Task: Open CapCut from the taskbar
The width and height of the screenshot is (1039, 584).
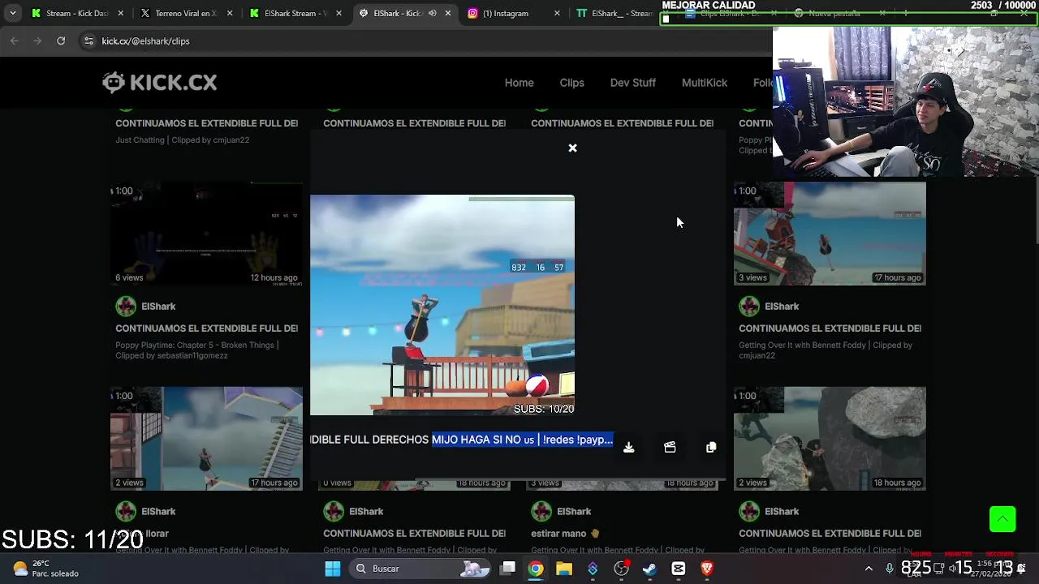Action: [678, 569]
